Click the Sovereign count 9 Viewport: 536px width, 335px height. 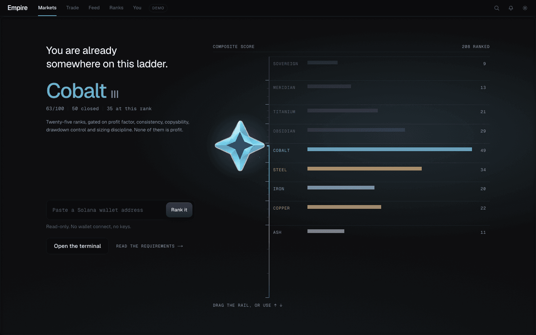pos(485,64)
